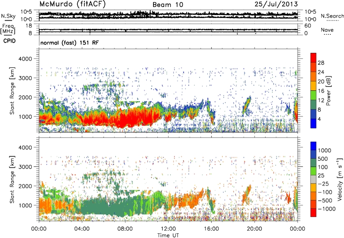Select the Time UT axis title
The height and width of the screenshot is (238, 344).
168,235
